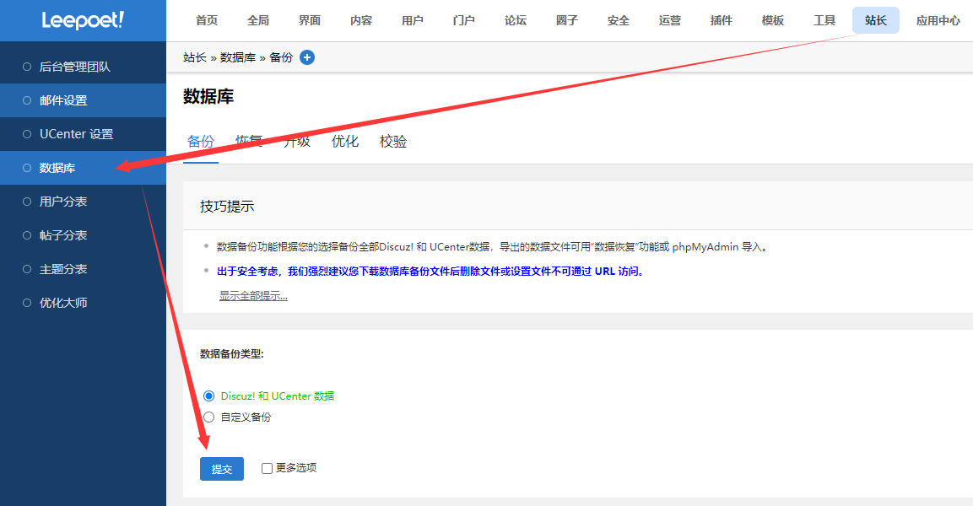Click the blue plus icon beside breadcrumb
The width and height of the screenshot is (973, 506).
pyautogui.click(x=307, y=57)
